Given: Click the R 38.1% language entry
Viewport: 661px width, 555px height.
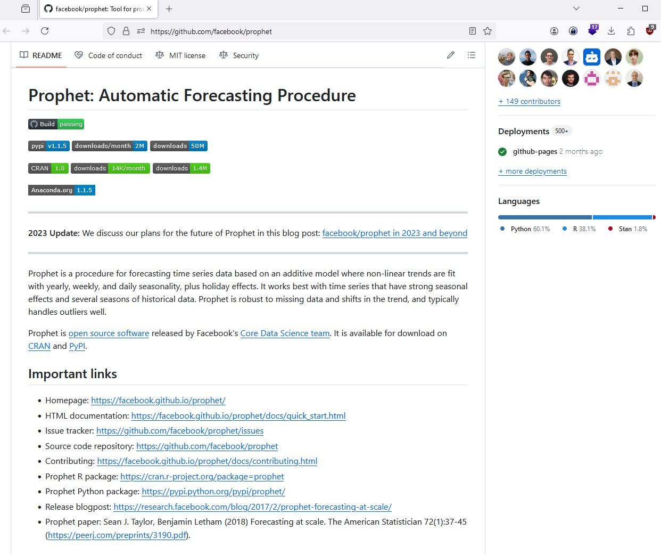Looking at the screenshot, I should [x=579, y=228].
